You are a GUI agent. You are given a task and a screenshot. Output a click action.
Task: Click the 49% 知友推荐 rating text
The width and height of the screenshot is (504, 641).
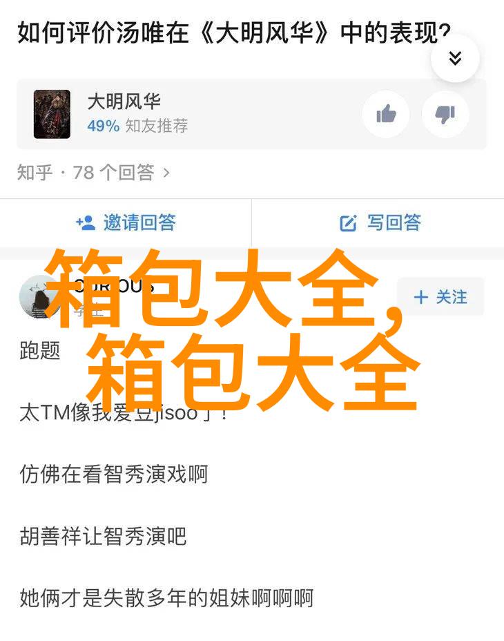(x=137, y=126)
